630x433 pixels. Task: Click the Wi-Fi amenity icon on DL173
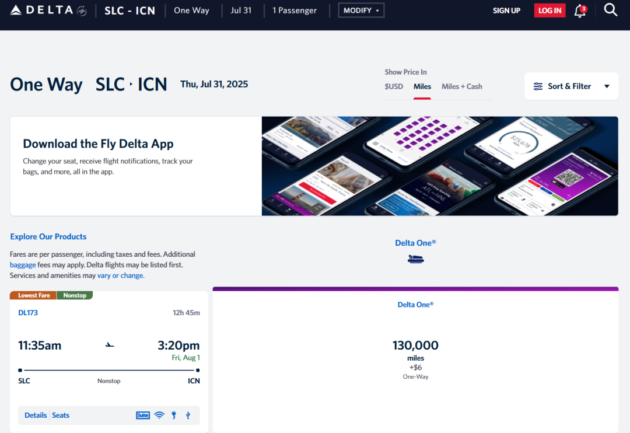coord(159,415)
